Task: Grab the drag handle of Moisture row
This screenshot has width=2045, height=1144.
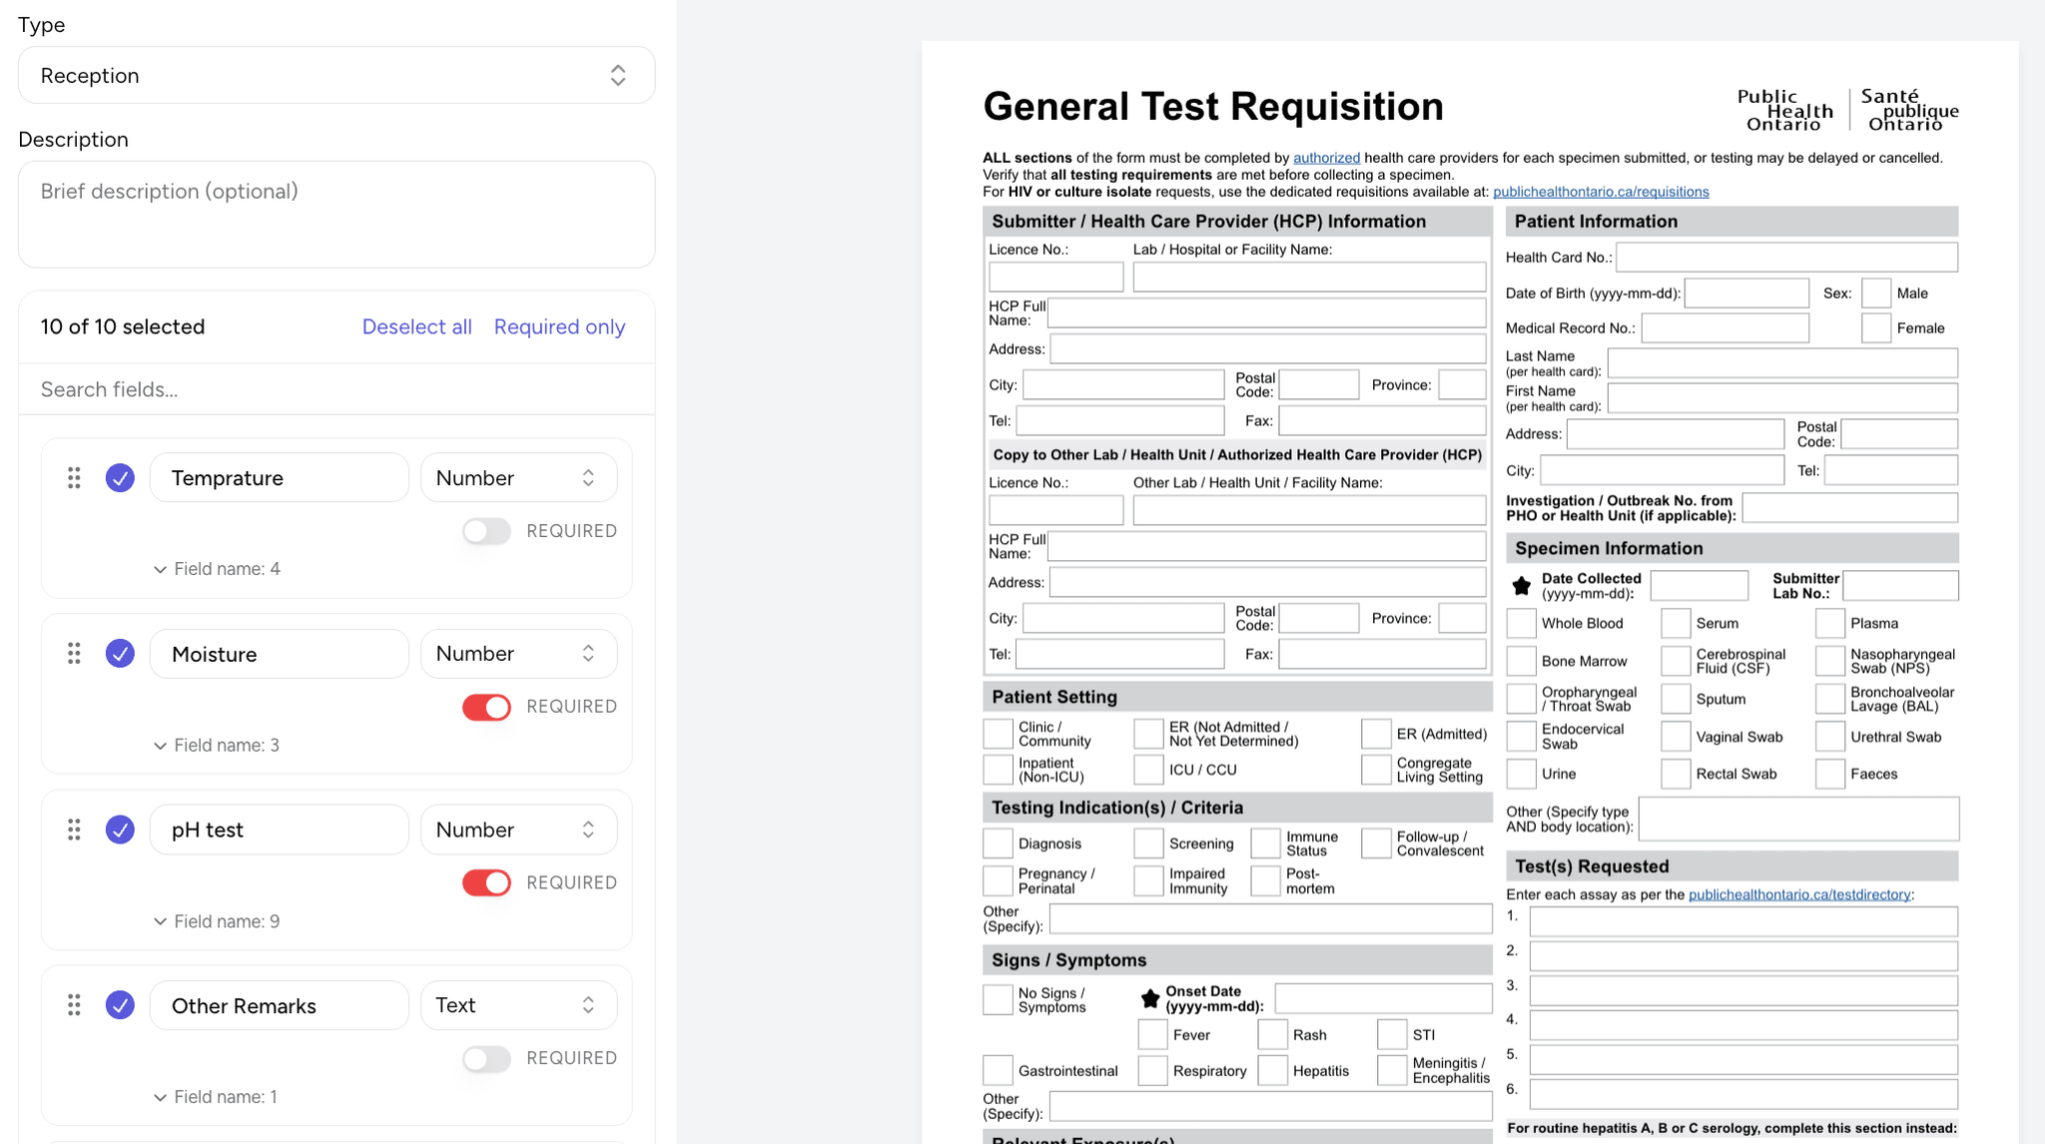Action: (x=74, y=654)
